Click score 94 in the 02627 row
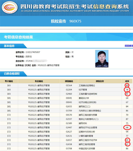The width and height of the screenshot is (133, 151). [x=127, y=132]
